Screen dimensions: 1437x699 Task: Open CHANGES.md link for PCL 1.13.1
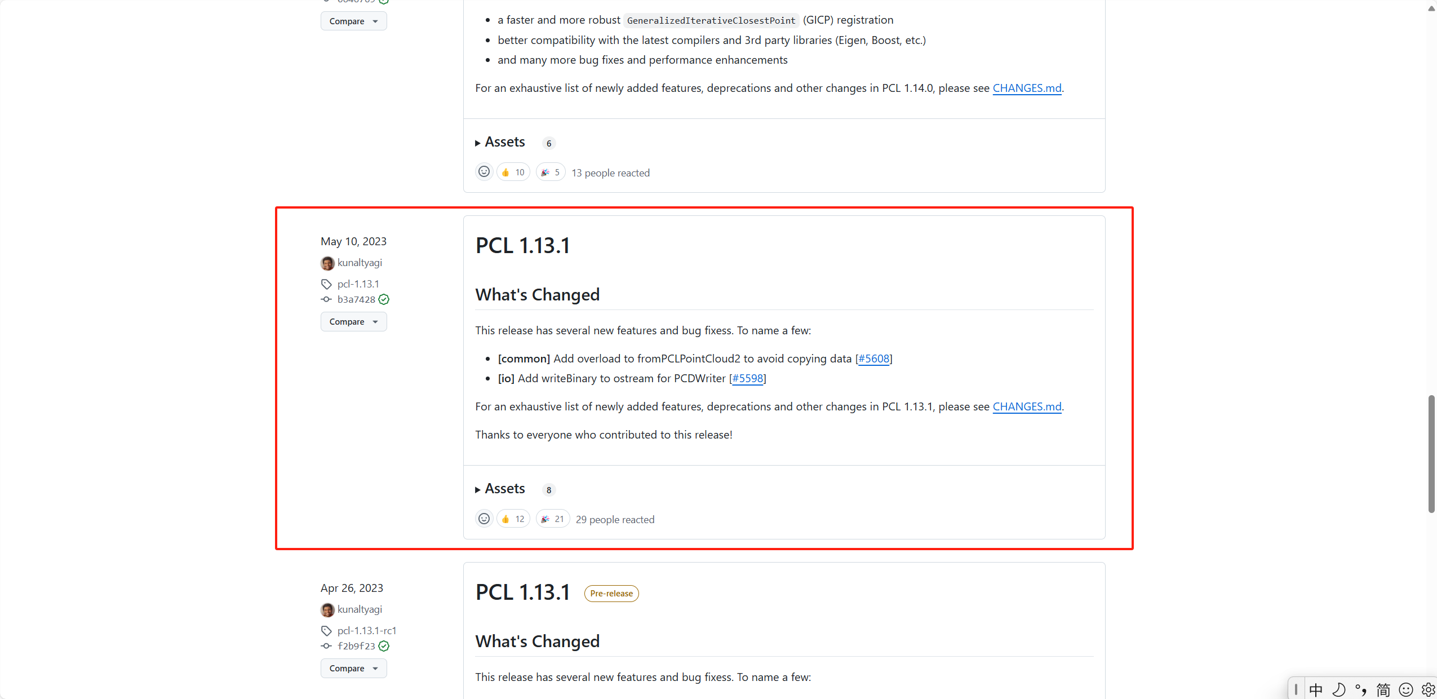(x=1026, y=406)
